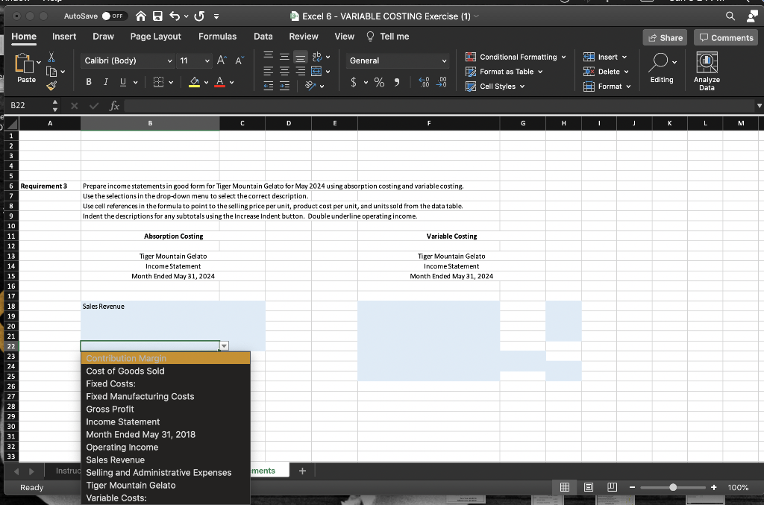Click the Merge cells icon
764x505 pixels.
coord(316,72)
